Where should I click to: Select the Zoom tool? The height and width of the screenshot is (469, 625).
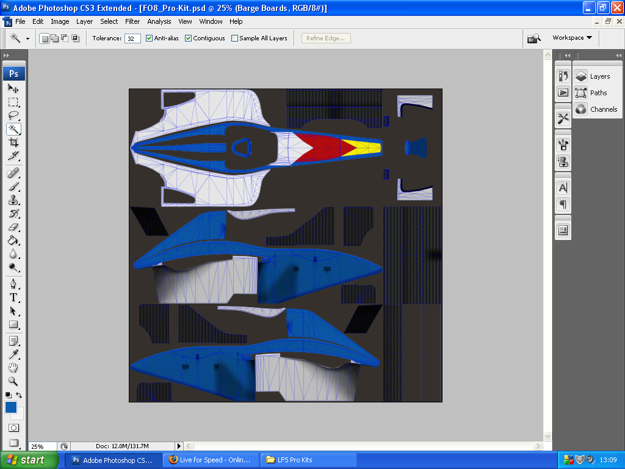pos(13,382)
